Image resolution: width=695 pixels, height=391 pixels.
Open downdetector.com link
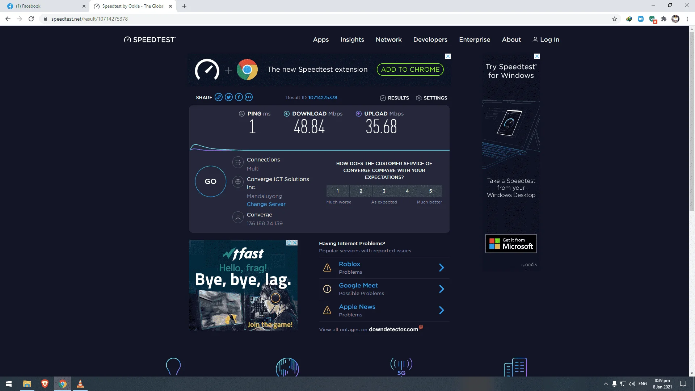pyautogui.click(x=393, y=329)
